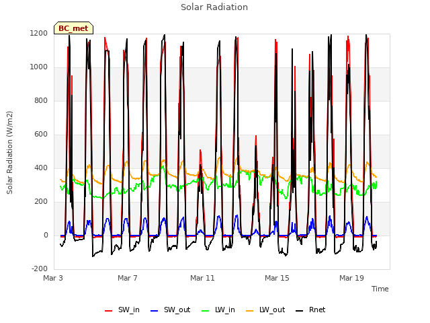Click the black Rnet legend color marker
The image size is (430, 323).
coord(300,311)
